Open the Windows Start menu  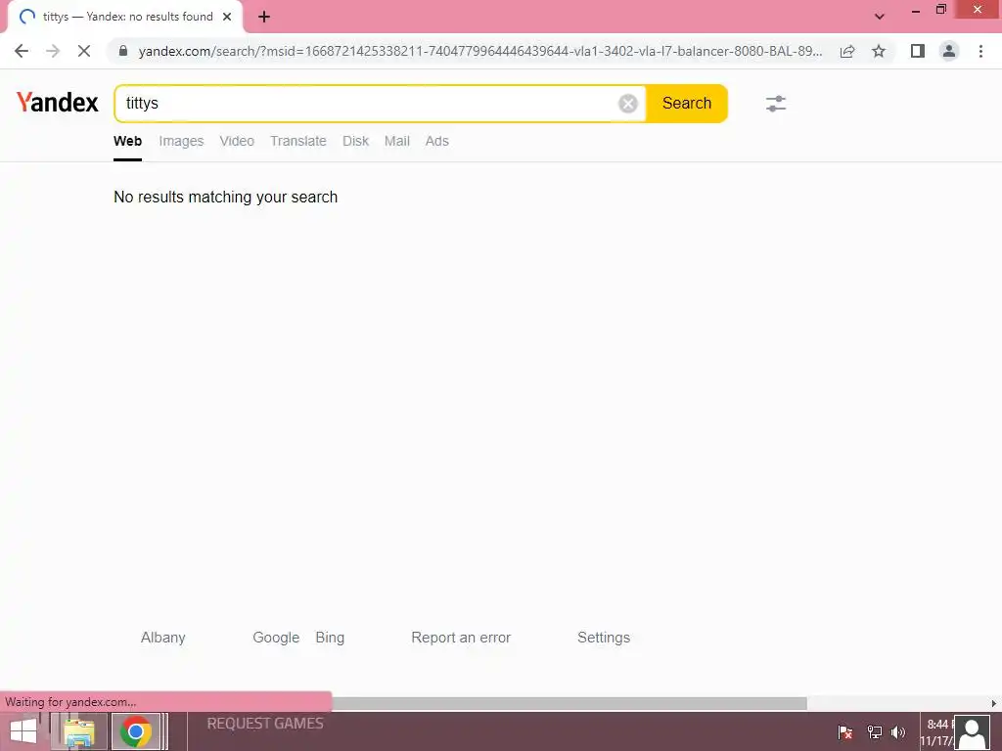point(23,731)
